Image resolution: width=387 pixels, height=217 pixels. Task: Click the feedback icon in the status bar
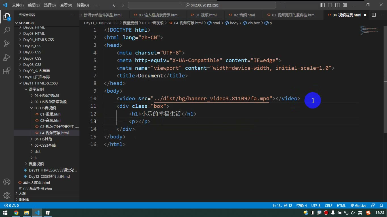coord(373,206)
